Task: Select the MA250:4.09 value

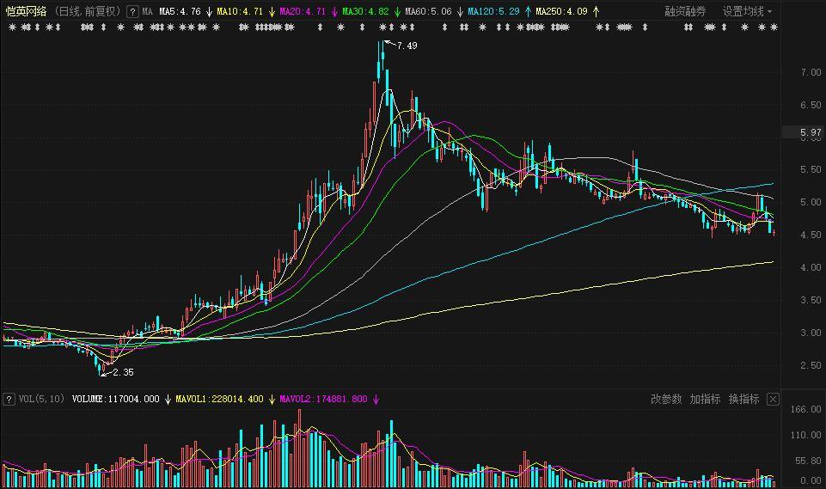Action: (x=561, y=11)
